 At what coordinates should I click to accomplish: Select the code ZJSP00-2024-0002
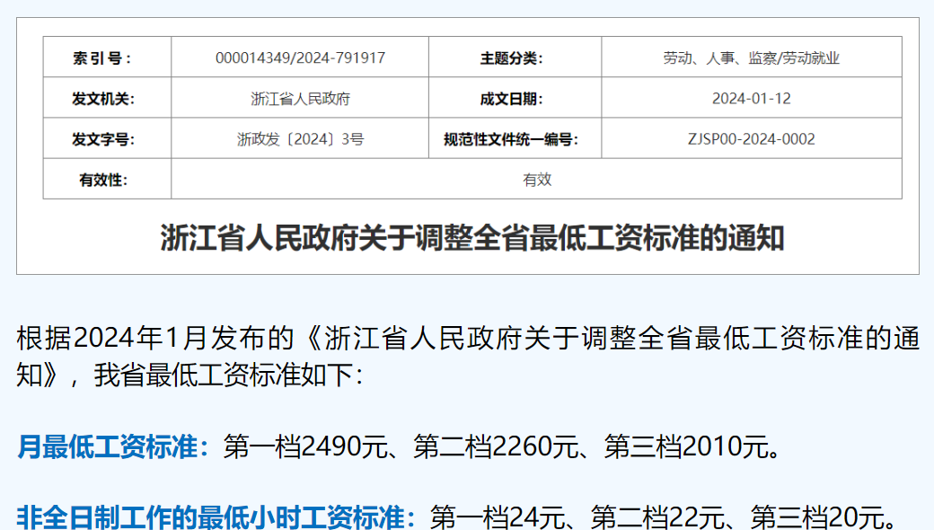[x=751, y=139]
